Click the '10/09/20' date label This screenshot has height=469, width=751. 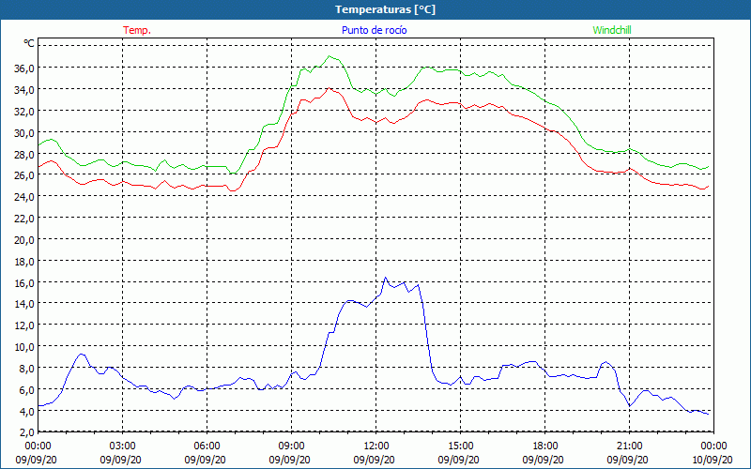pos(713,460)
